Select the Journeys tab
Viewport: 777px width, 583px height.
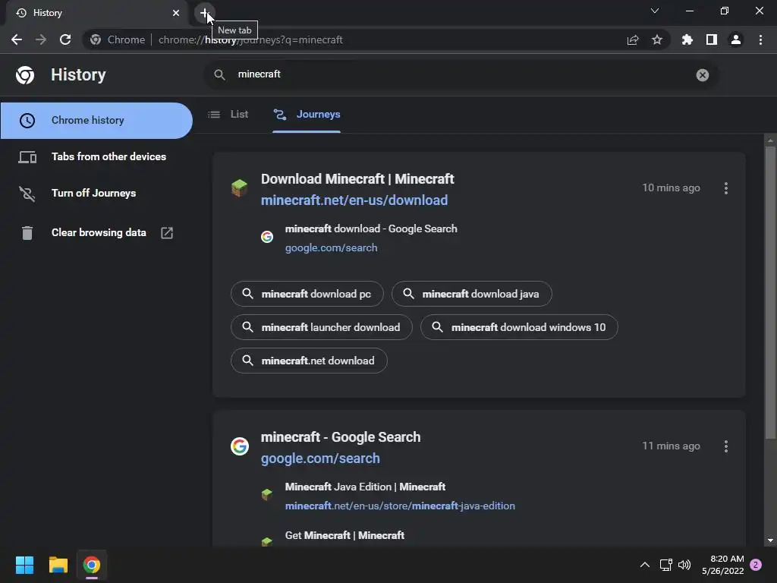click(x=307, y=115)
